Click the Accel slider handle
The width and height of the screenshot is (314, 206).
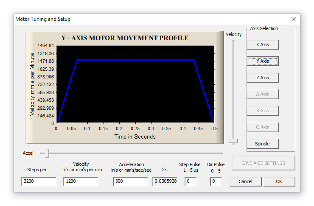[47, 153]
